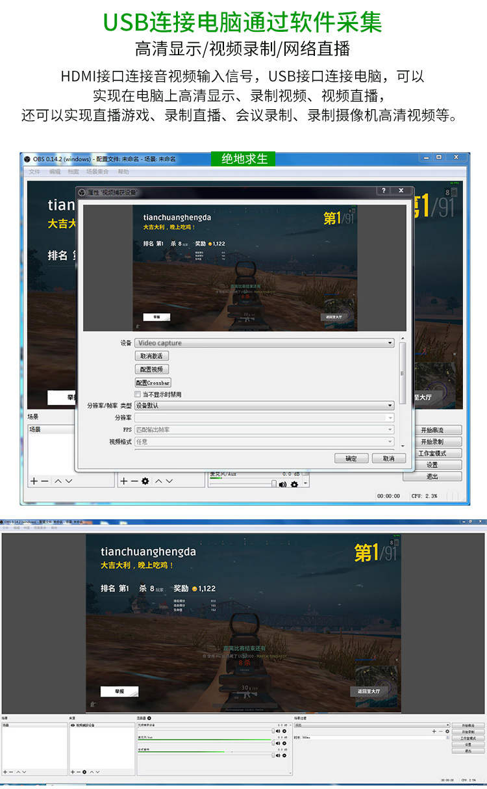The image size is (487, 789).
Task: Remove scene with minus in upper OBS window
Action: pos(44,481)
